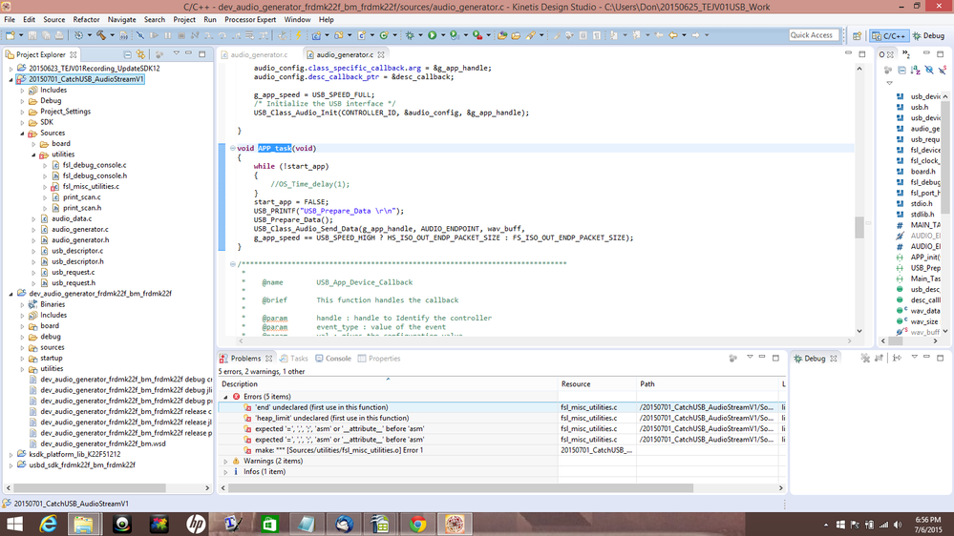Select the inactive audio_generator.c editor tab
This screenshot has height=536, width=954.
tap(254, 54)
